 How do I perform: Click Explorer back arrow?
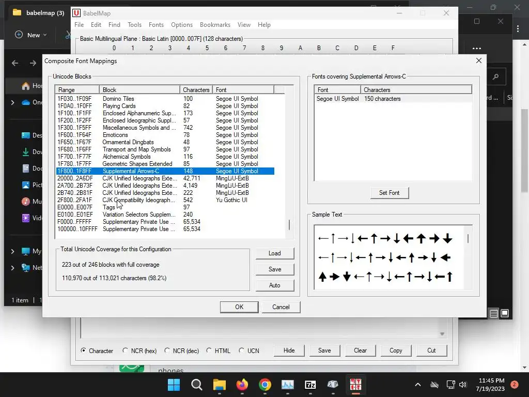coord(15,63)
